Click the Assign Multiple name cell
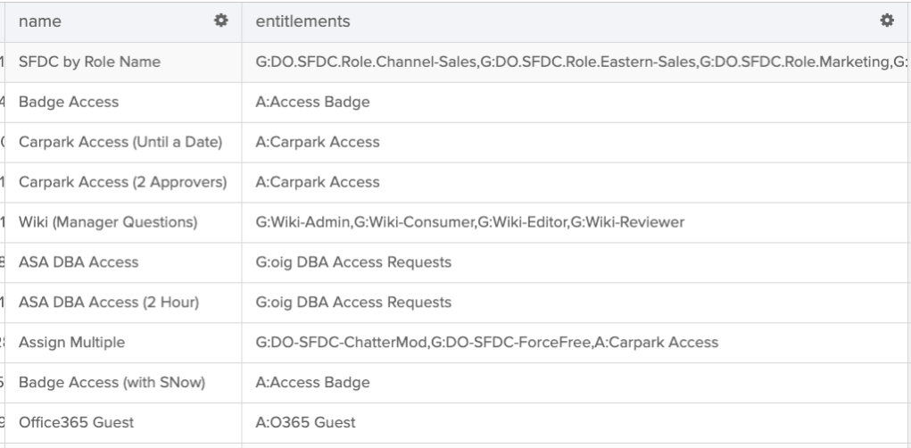Viewport: 911px width, 448px height. click(x=72, y=343)
